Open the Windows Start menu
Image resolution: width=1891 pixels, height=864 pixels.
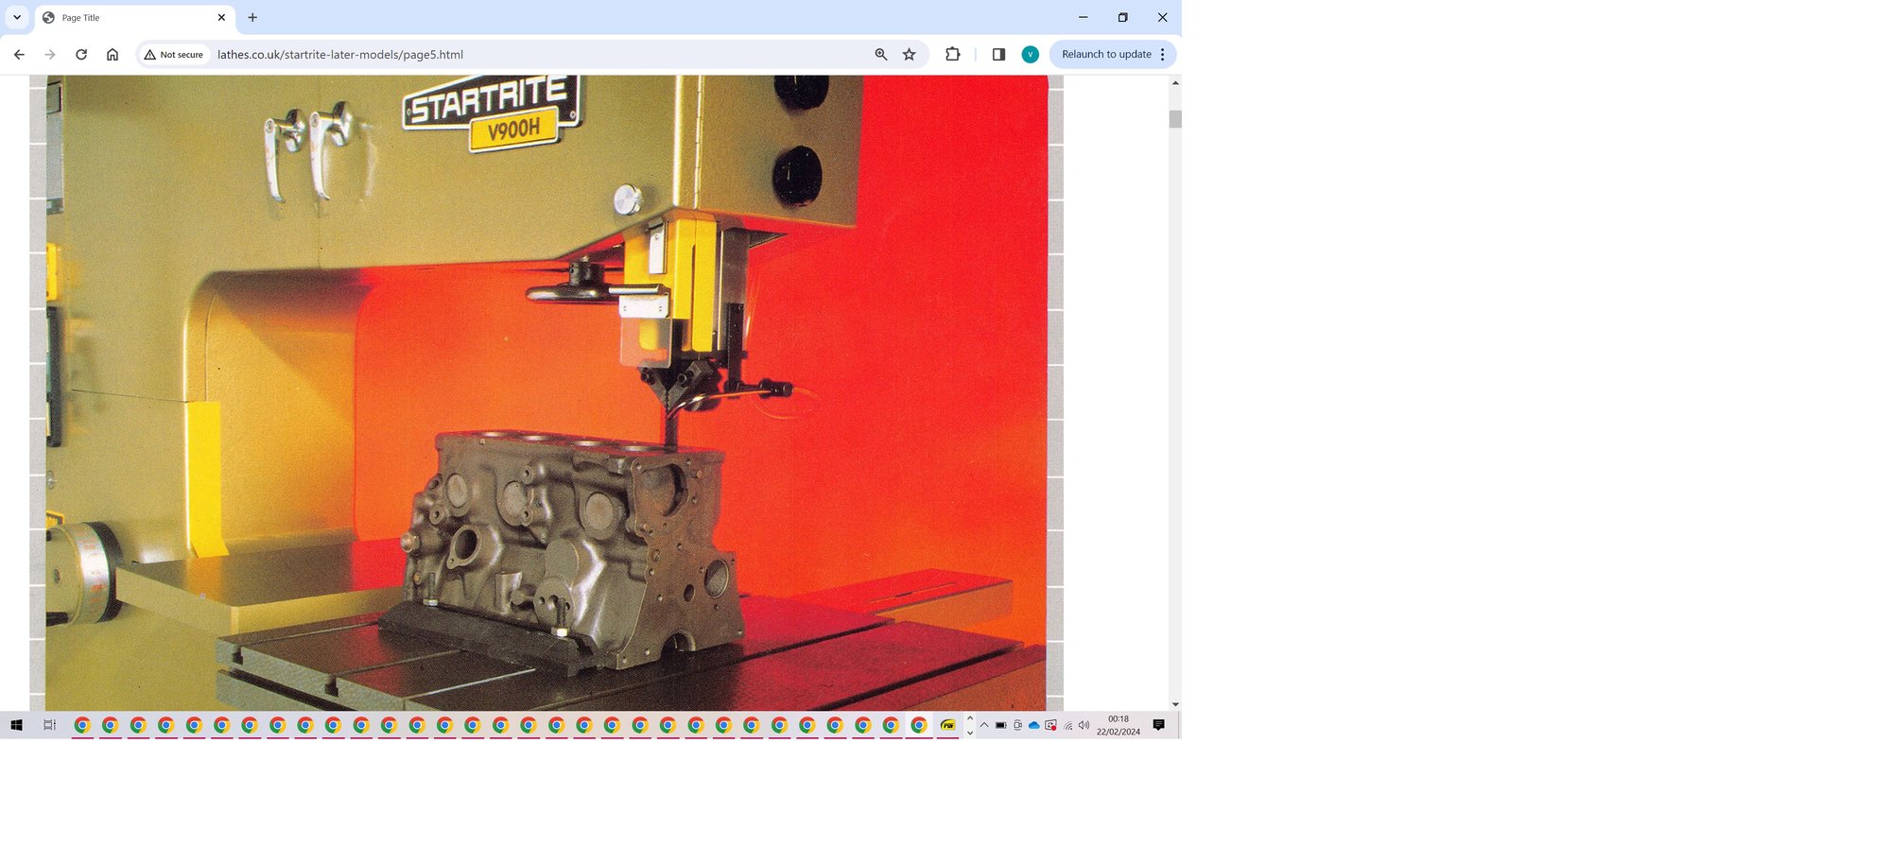click(x=16, y=725)
